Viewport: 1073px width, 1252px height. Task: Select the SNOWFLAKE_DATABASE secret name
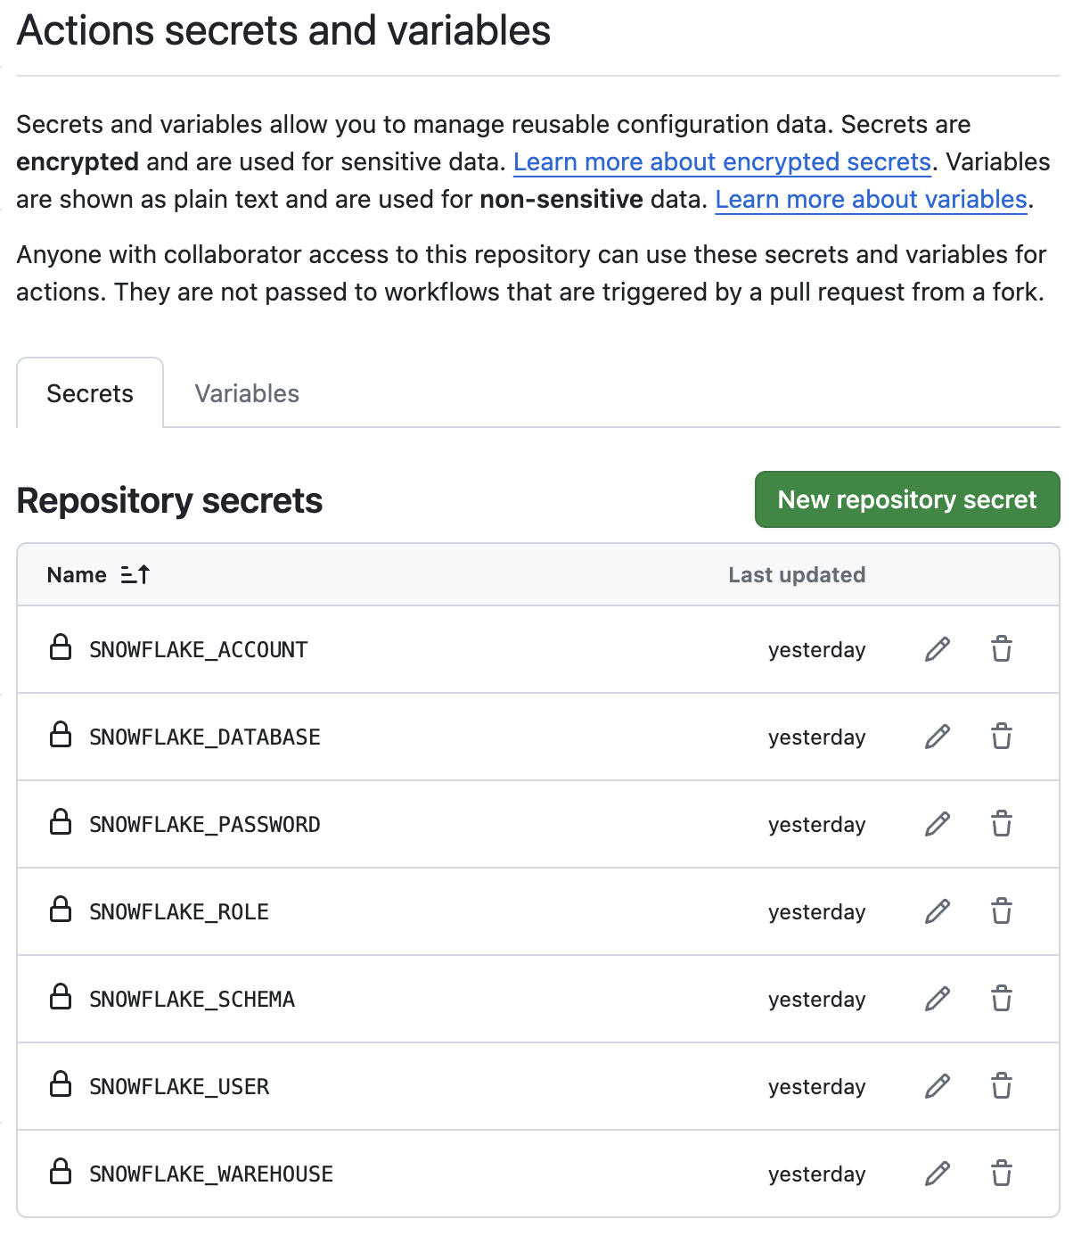click(205, 737)
